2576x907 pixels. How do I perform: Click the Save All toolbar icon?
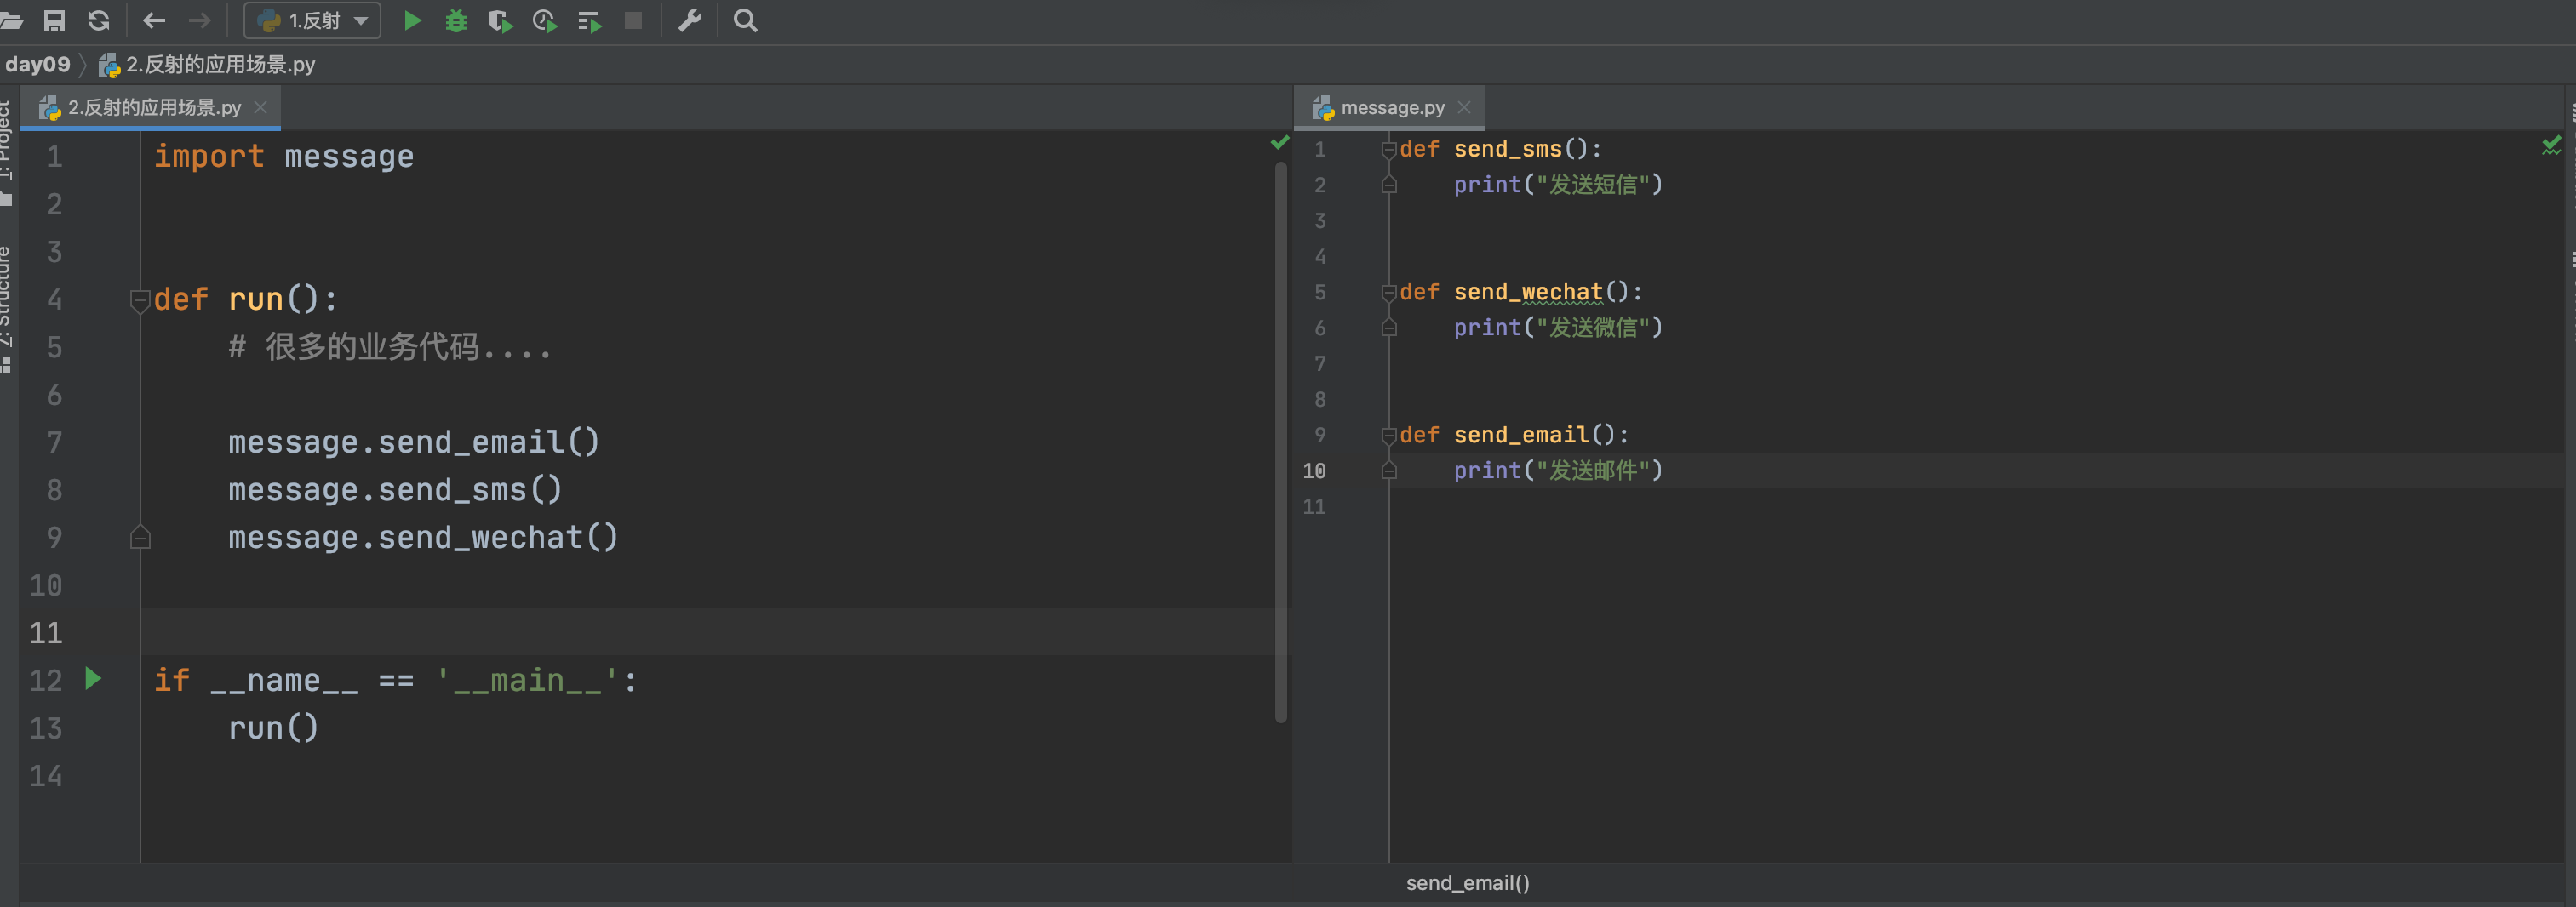coord(55,20)
